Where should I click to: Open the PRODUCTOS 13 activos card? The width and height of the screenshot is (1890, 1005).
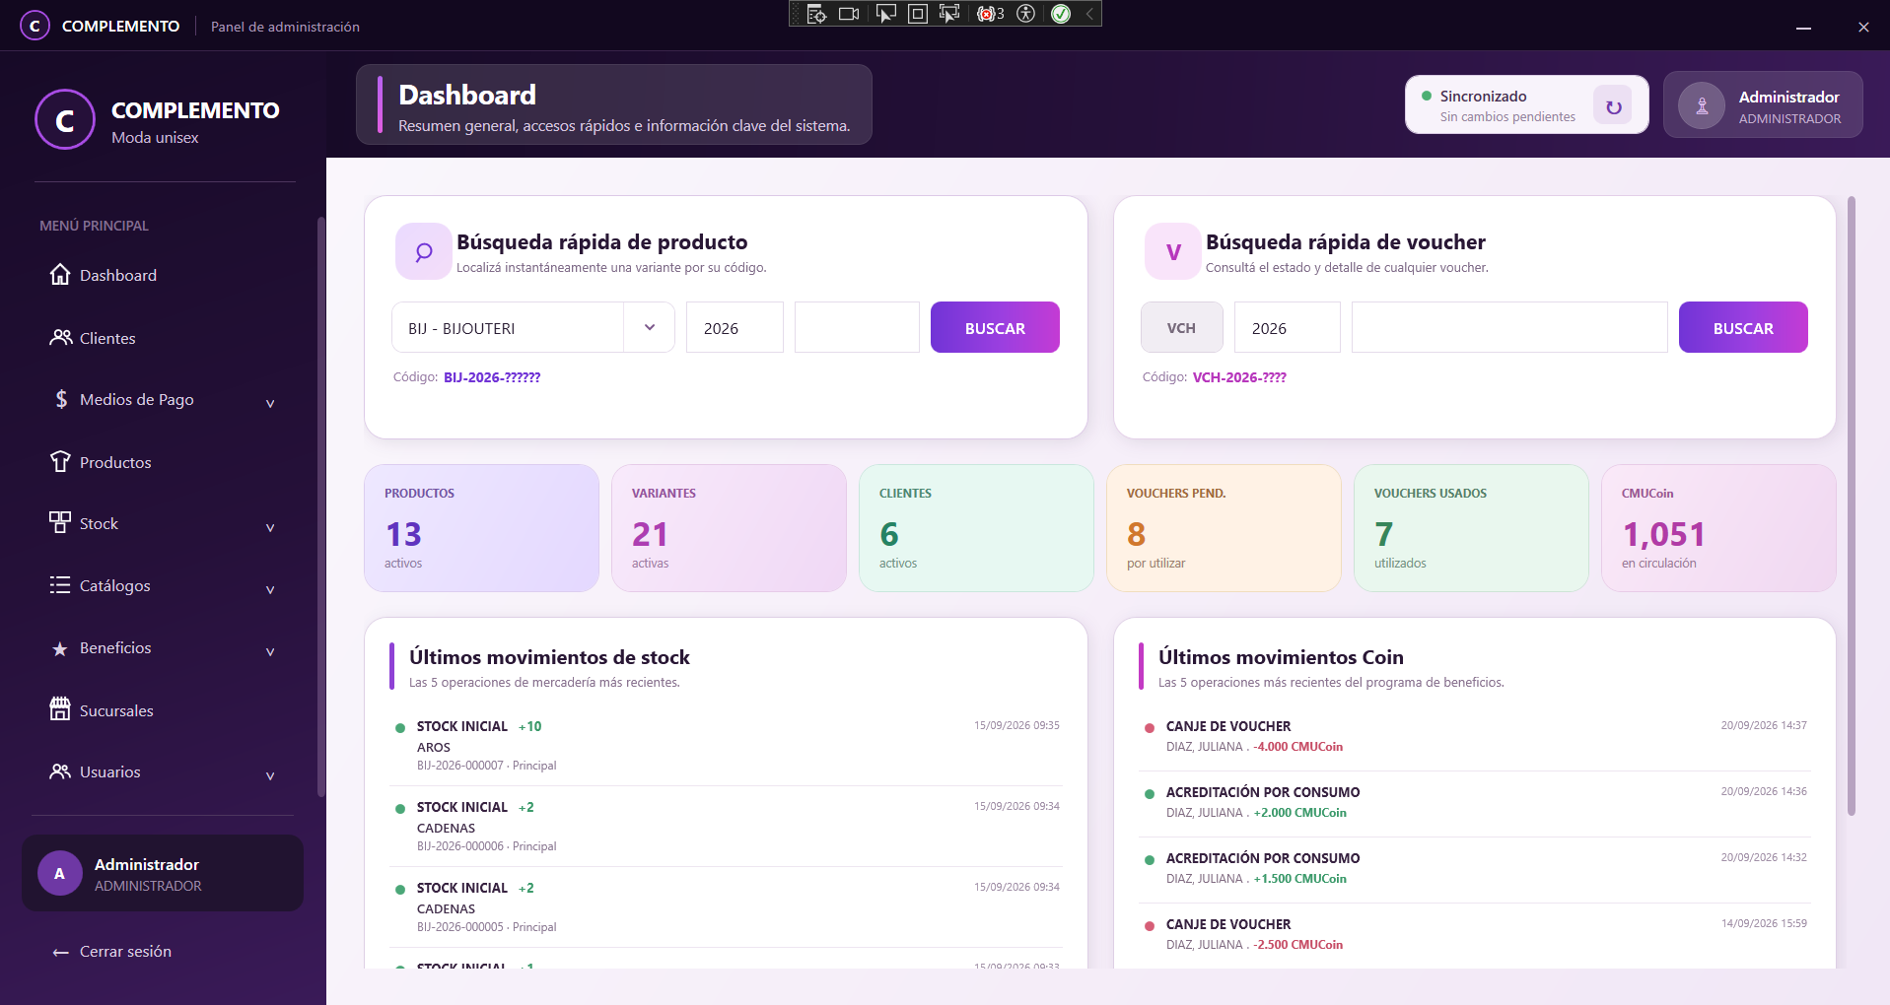click(481, 528)
